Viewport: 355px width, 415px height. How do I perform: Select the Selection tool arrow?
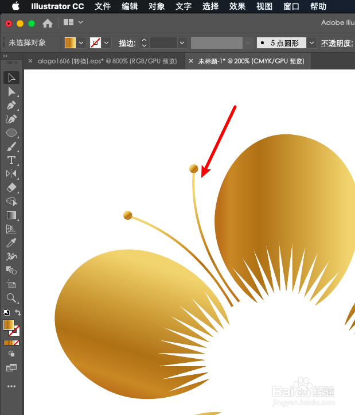[11, 78]
